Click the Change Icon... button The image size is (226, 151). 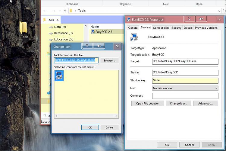(x=179, y=104)
